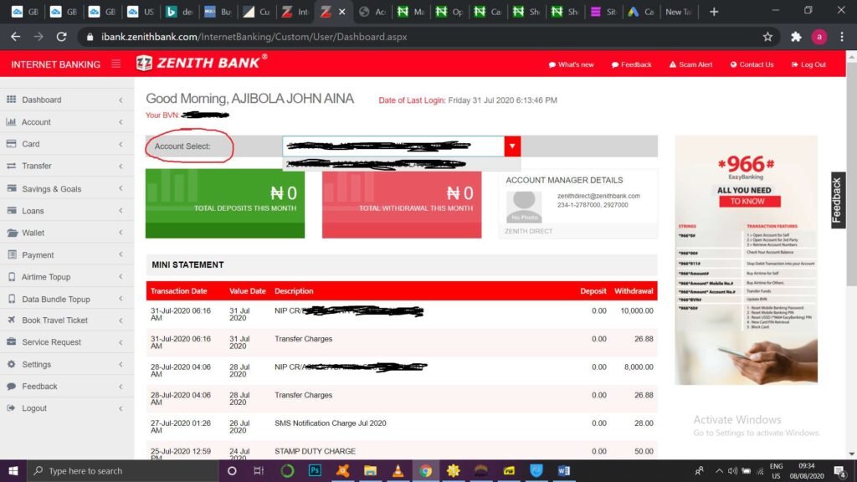This screenshot has height=482, width=857.
Task: Expand the Savings & Goals sidebar entry
Action: [x=50, y=188]
